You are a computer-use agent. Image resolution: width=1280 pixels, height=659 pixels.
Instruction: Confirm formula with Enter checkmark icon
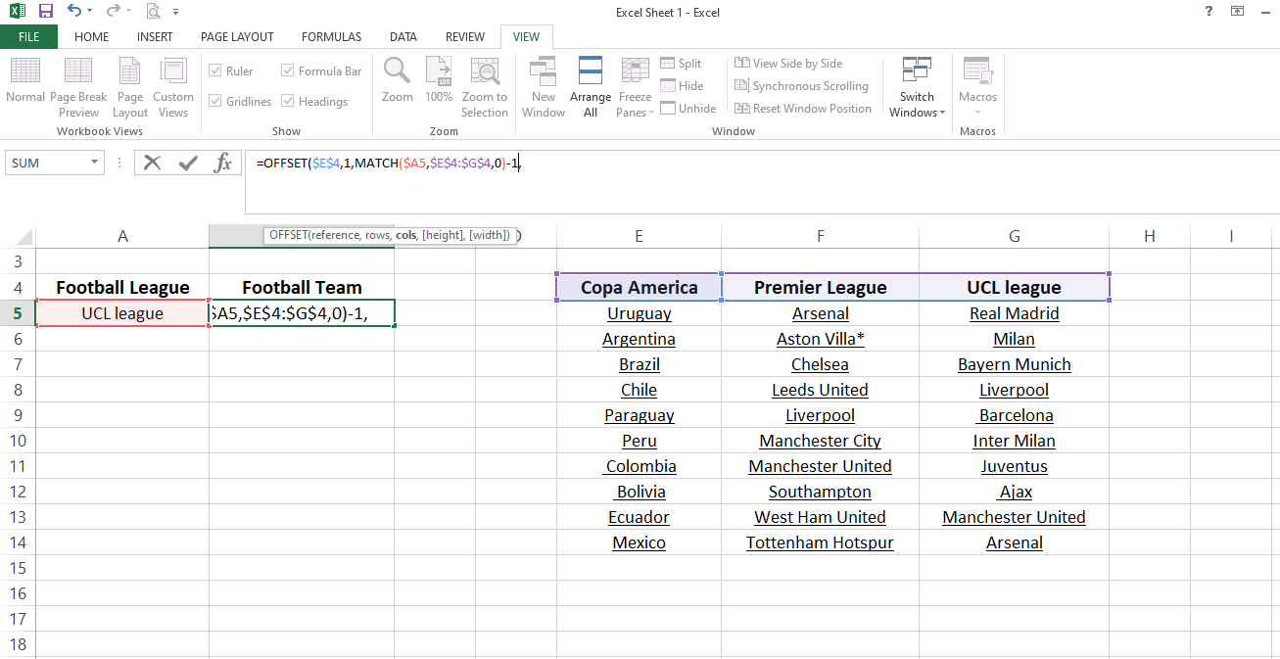coord(188,163)
